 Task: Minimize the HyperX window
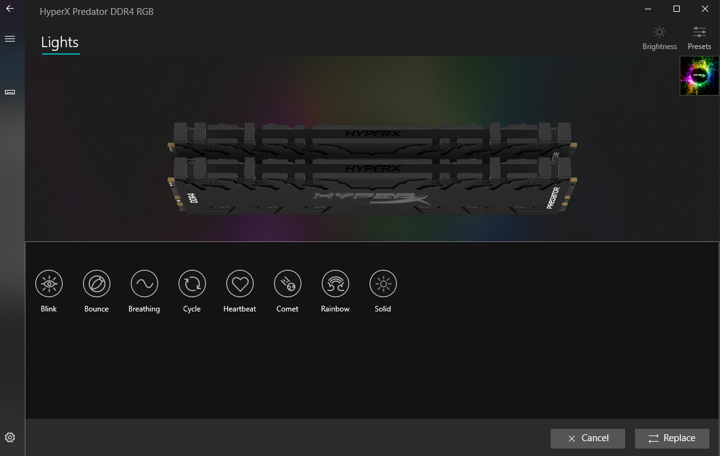[x=648, y=9]
